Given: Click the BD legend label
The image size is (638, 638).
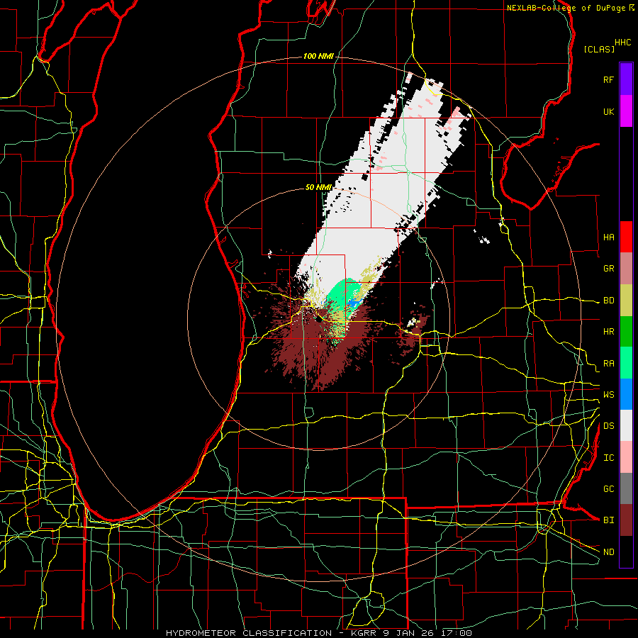Looking at the screenshot, I should 608,301.
